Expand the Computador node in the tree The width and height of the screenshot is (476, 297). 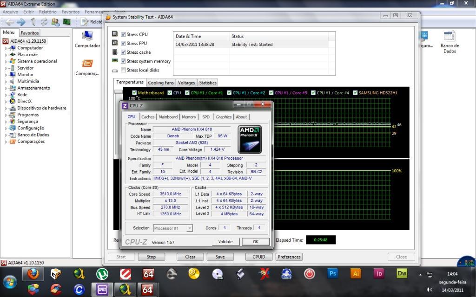click(6, 48)
